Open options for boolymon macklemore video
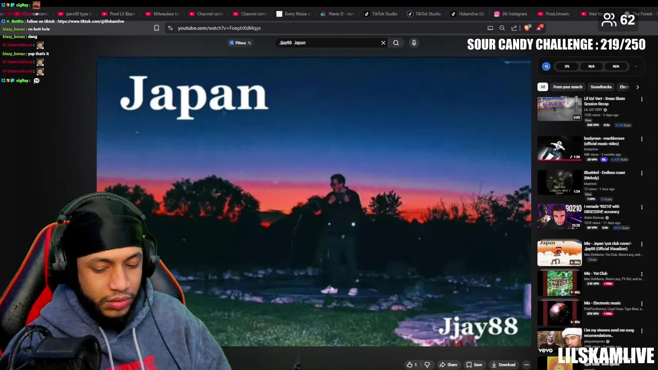The image size is (658, 370). click(642, 139)
